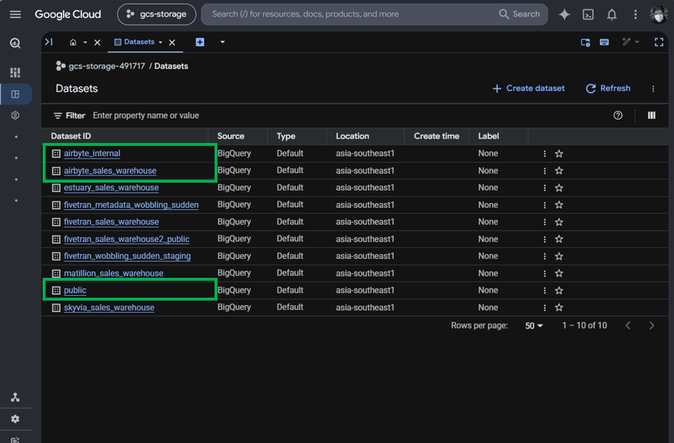Image resolution: width=674 pixels, height=443 pixels.
Task: Open the fivetran_wobbling_sudden_staging dataset
Action: click(127, 256)
